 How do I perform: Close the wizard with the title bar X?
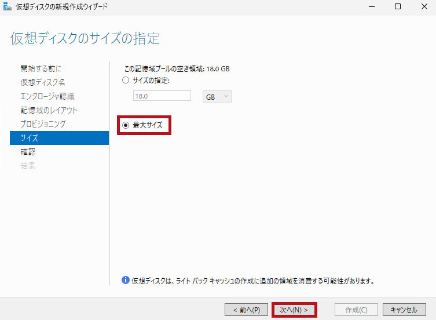point(423,7)
